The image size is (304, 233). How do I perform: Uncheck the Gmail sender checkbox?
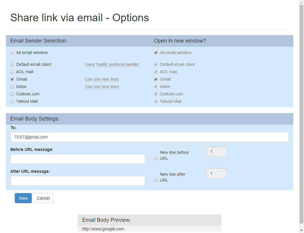point(12,79)
